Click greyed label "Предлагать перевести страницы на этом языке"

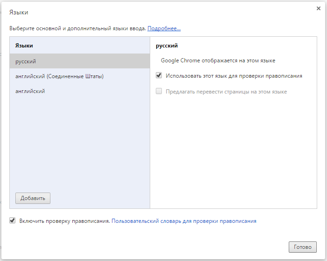point(226,92)
